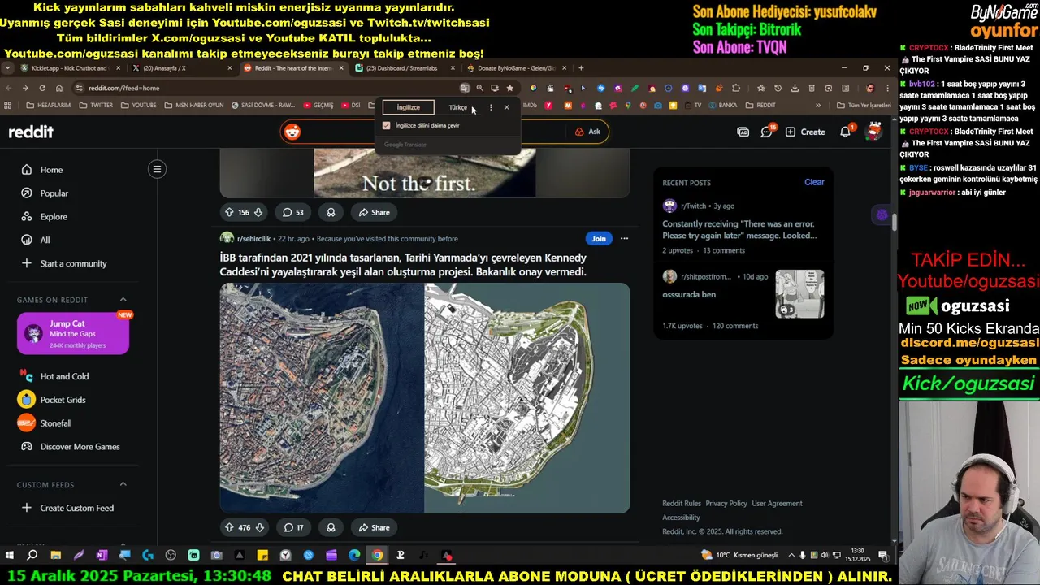The height and width of the screenshot is (585, 1040).
Task: Click Start a community
Action: 73,263
